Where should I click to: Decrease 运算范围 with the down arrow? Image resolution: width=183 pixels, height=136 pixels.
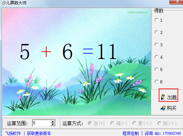(x=53, y=125)
